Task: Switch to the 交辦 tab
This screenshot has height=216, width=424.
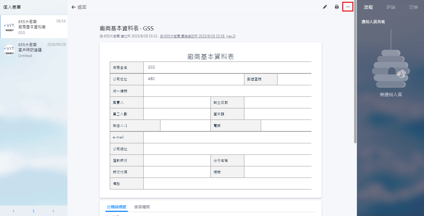Action: pos(413,7)
